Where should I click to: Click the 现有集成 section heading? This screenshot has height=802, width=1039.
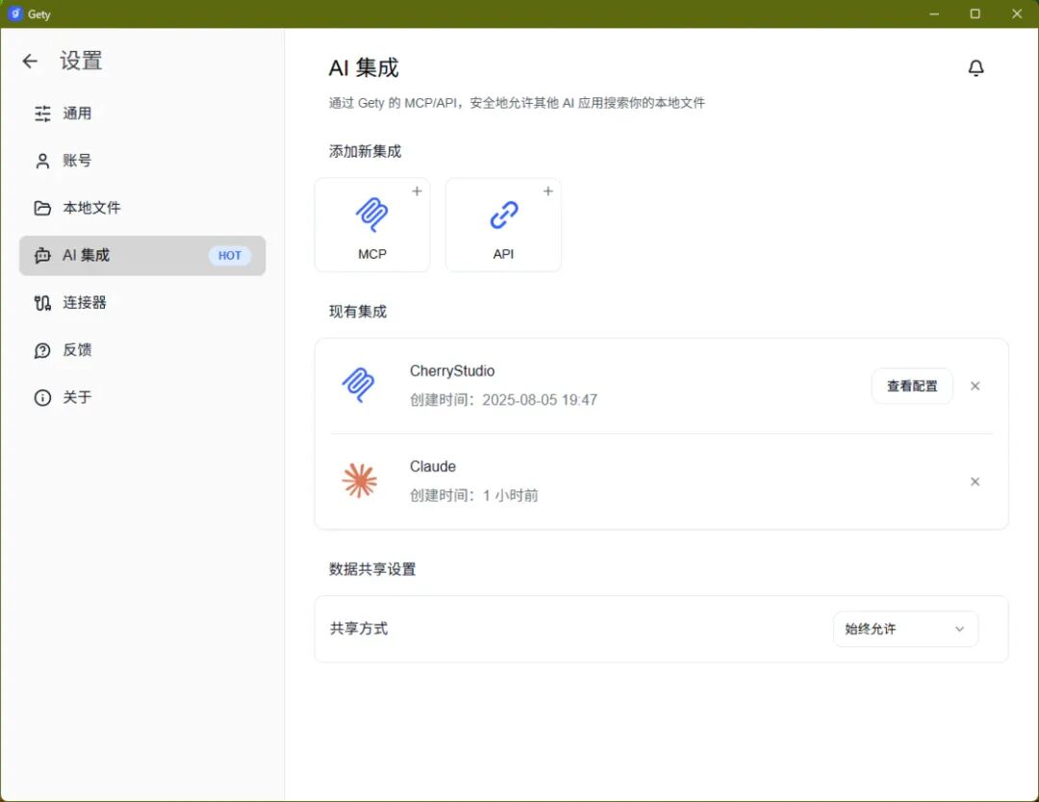tap(358, 312)
